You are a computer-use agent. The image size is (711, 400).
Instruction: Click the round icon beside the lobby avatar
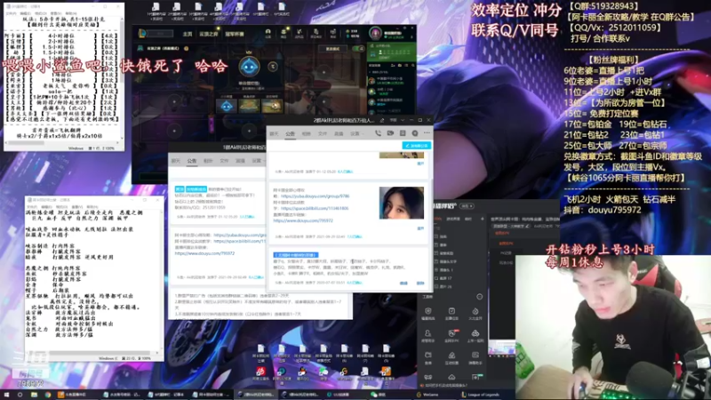pyautogui.click(x=273, y=67)
